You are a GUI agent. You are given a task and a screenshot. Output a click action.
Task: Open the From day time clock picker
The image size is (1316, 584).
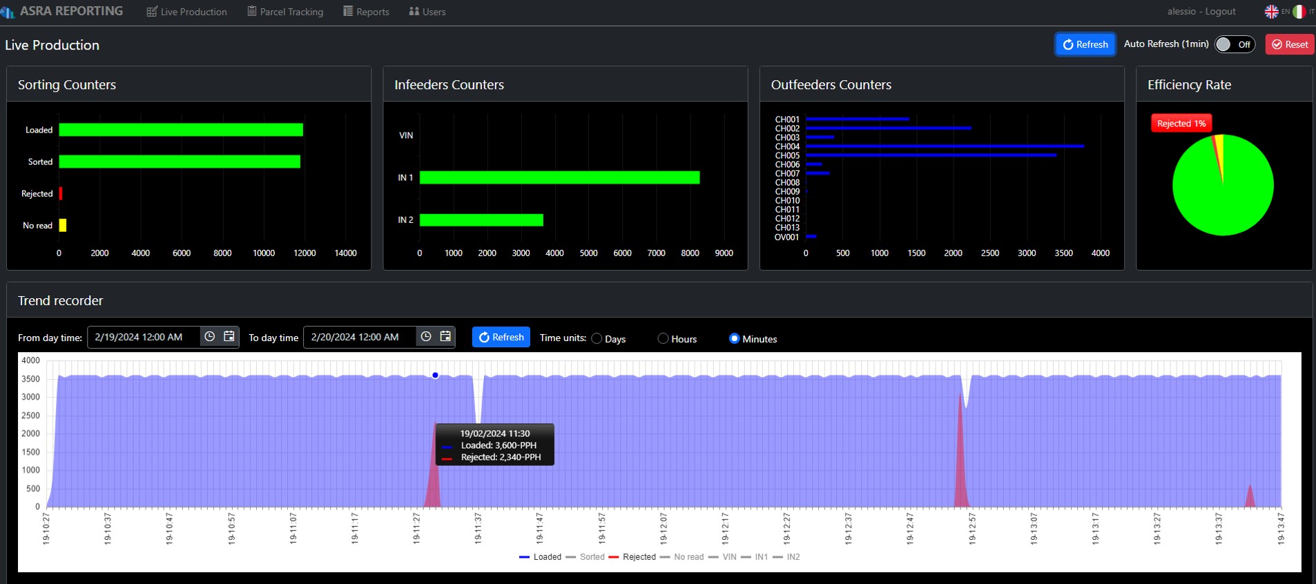tap(210, 337)
